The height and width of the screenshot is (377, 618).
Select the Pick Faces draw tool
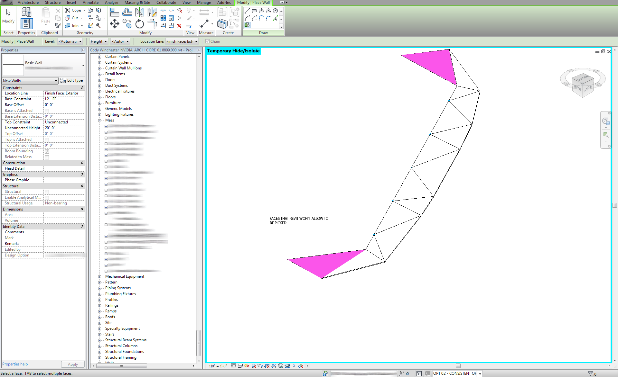coord(247,25)
